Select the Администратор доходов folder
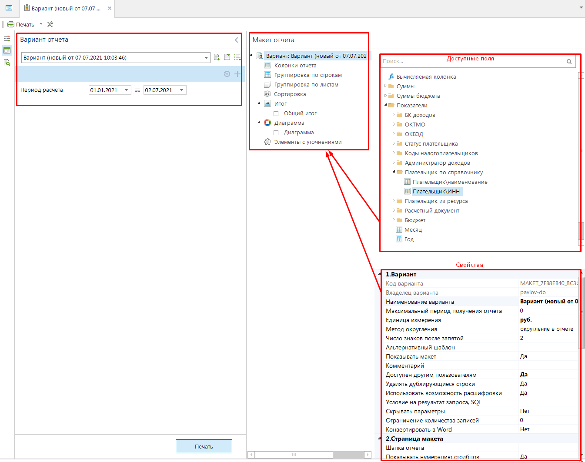The width and height of the screenshot is (585, 462). coord(438,163)
